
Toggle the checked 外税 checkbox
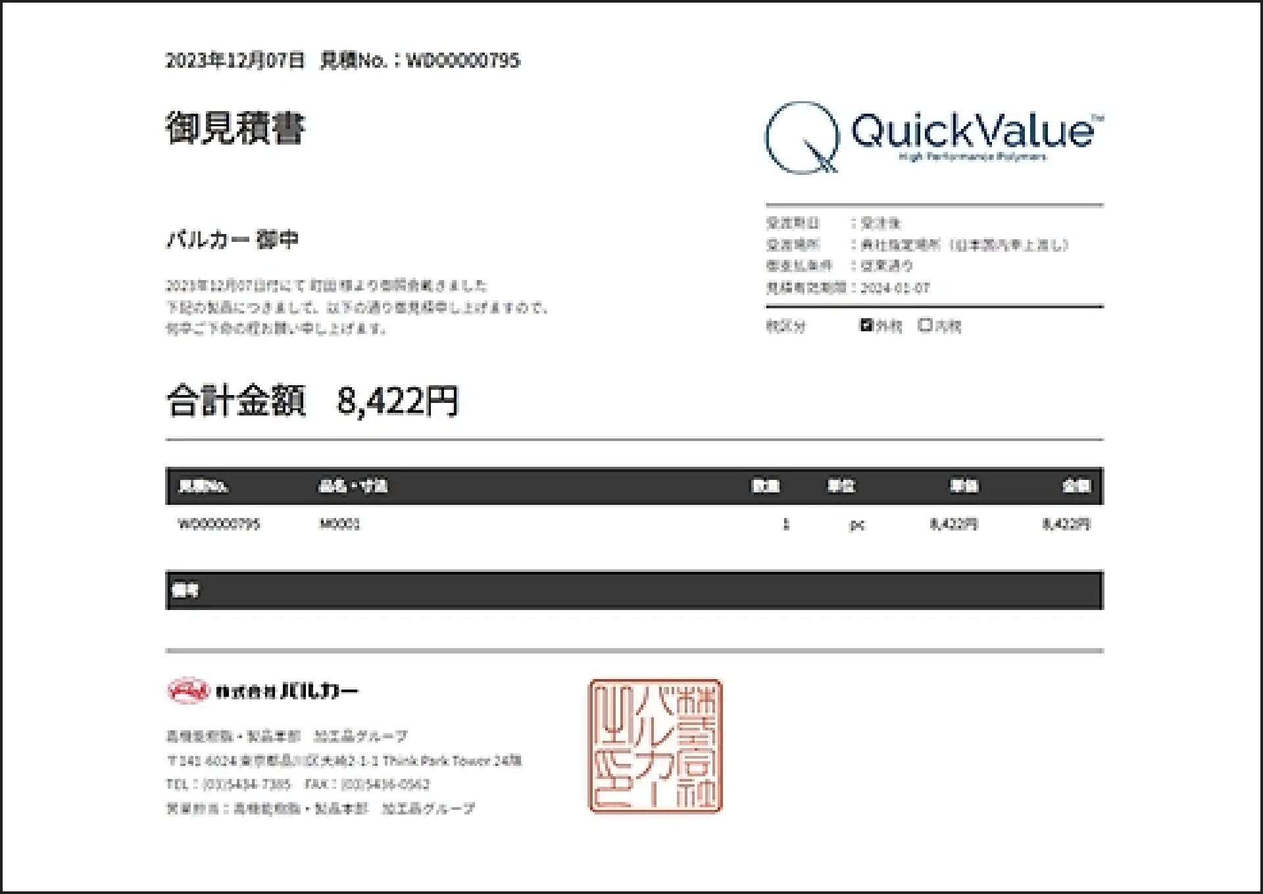tap(866, 325)
